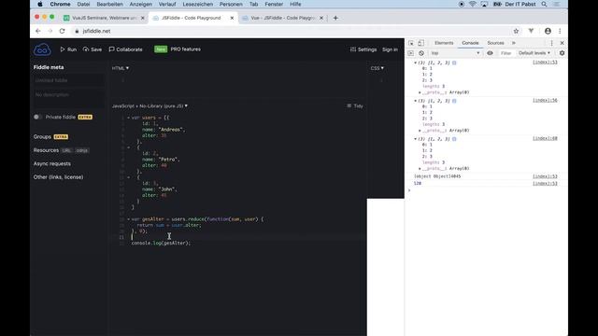Click the fiddle title input field
This screenshot has height=336, width=598.
(68, 80)
